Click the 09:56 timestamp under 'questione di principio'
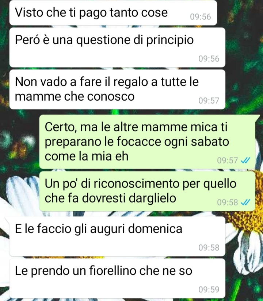Viewport: 263px width, 301px height. pos(209,59)
